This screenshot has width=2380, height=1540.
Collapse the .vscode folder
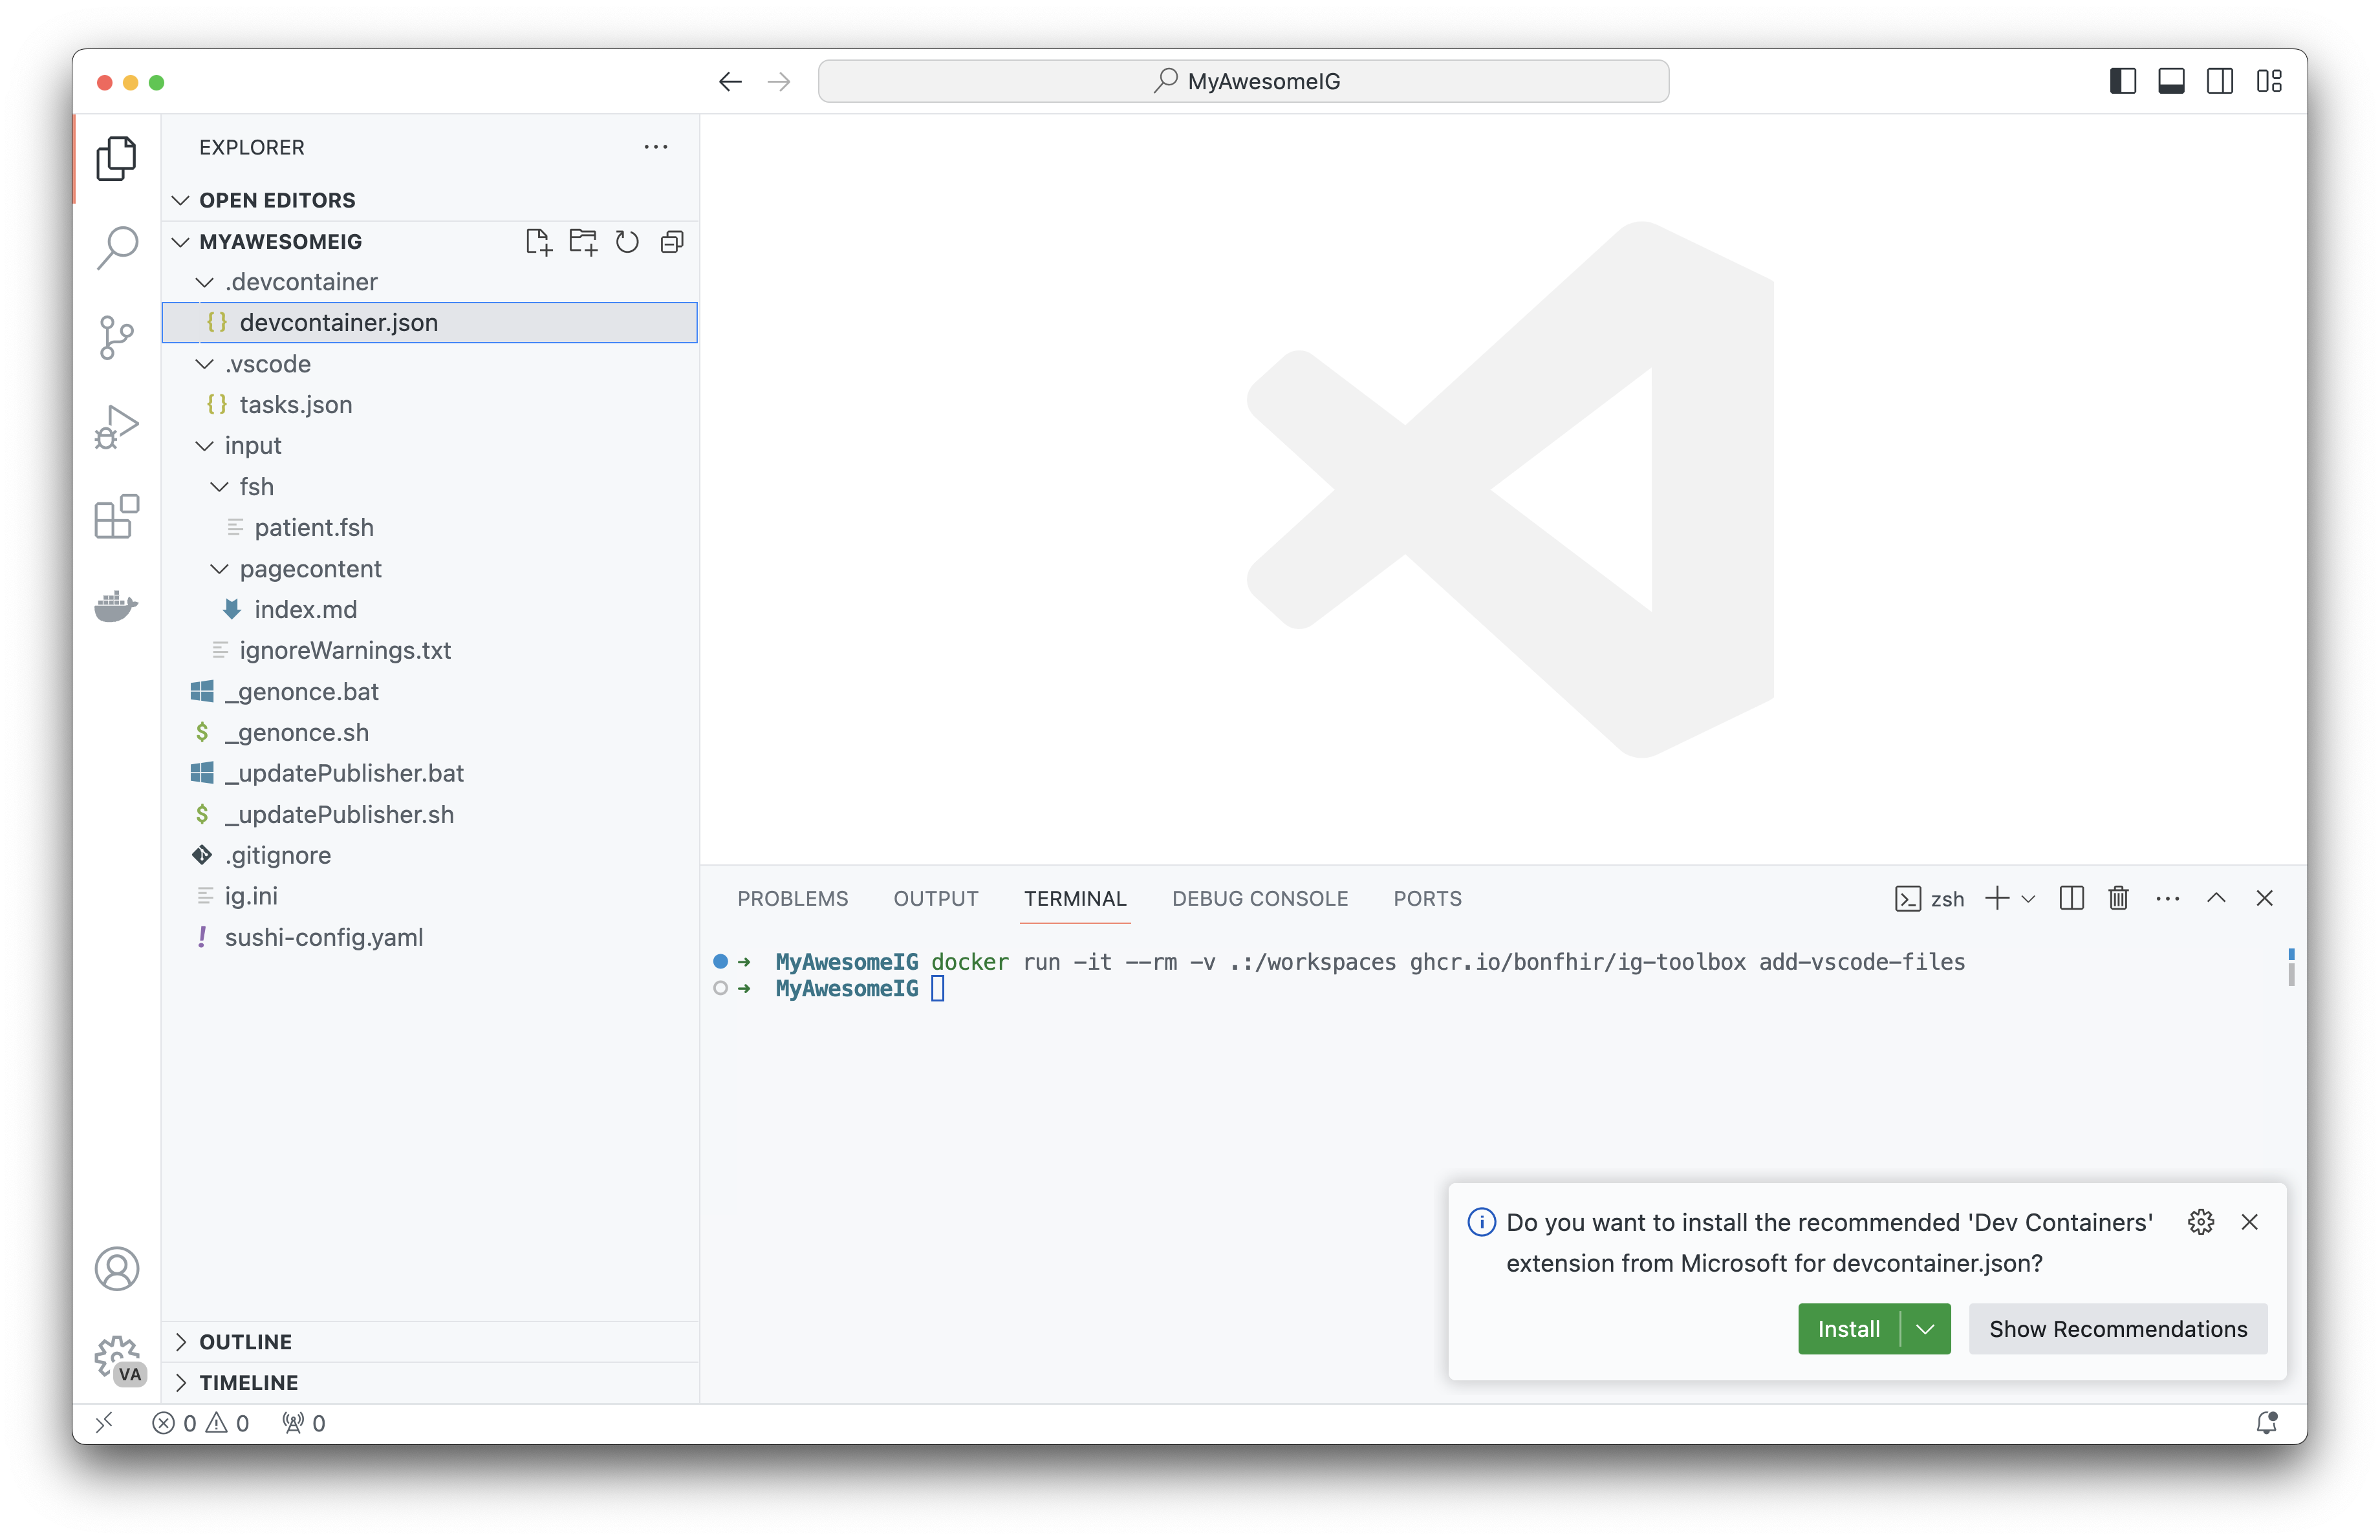click(430, 364)
